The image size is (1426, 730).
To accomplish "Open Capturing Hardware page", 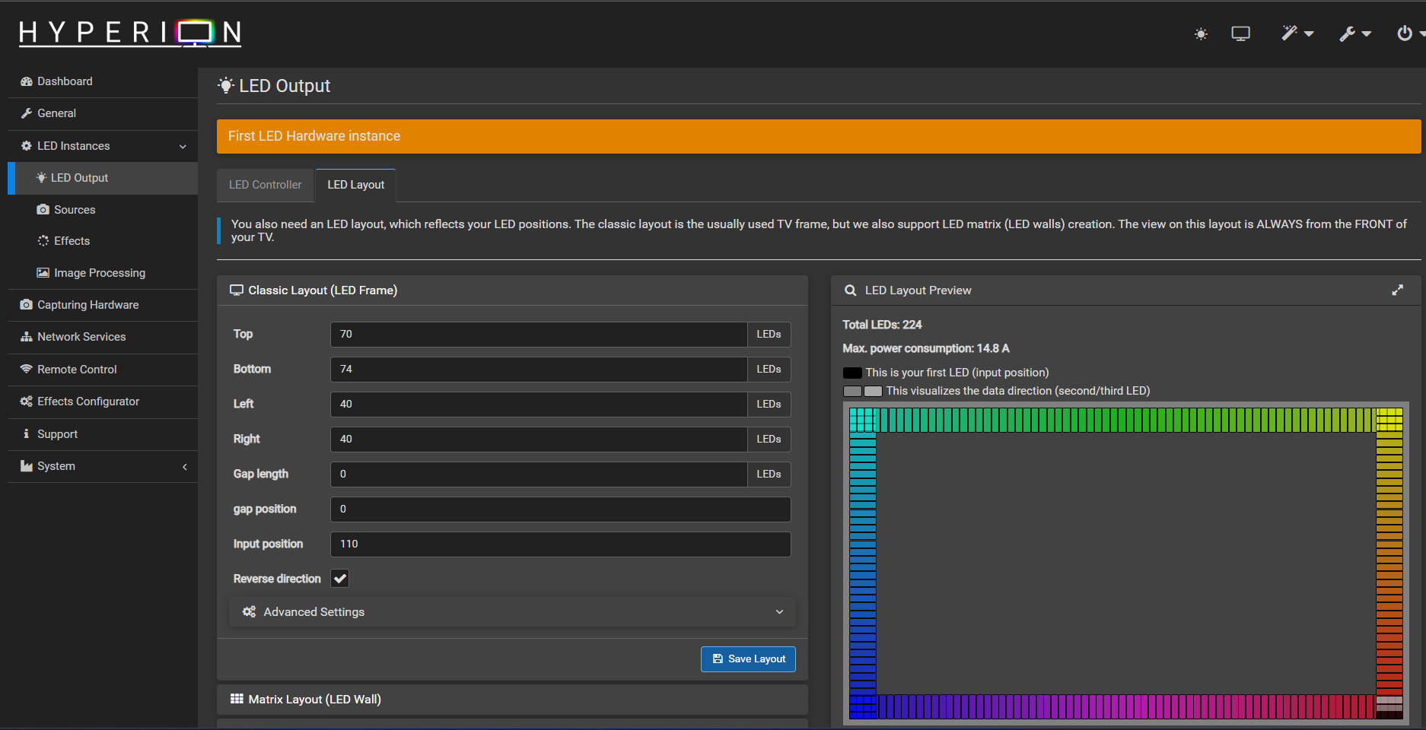I will [103, 305].
